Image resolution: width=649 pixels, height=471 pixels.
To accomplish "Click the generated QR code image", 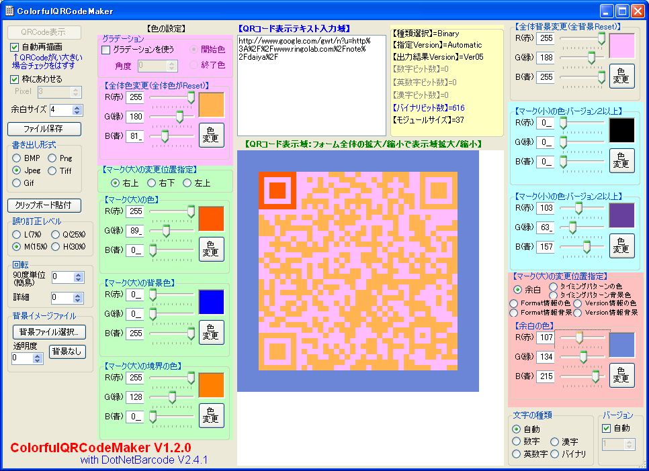I will click(x=358, y=271).
